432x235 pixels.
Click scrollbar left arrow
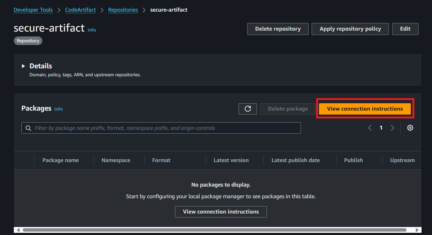[18, 230]
